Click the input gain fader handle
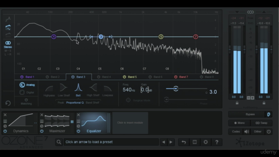The width and height of the screenshot is (279, 157). click(230, 49)
